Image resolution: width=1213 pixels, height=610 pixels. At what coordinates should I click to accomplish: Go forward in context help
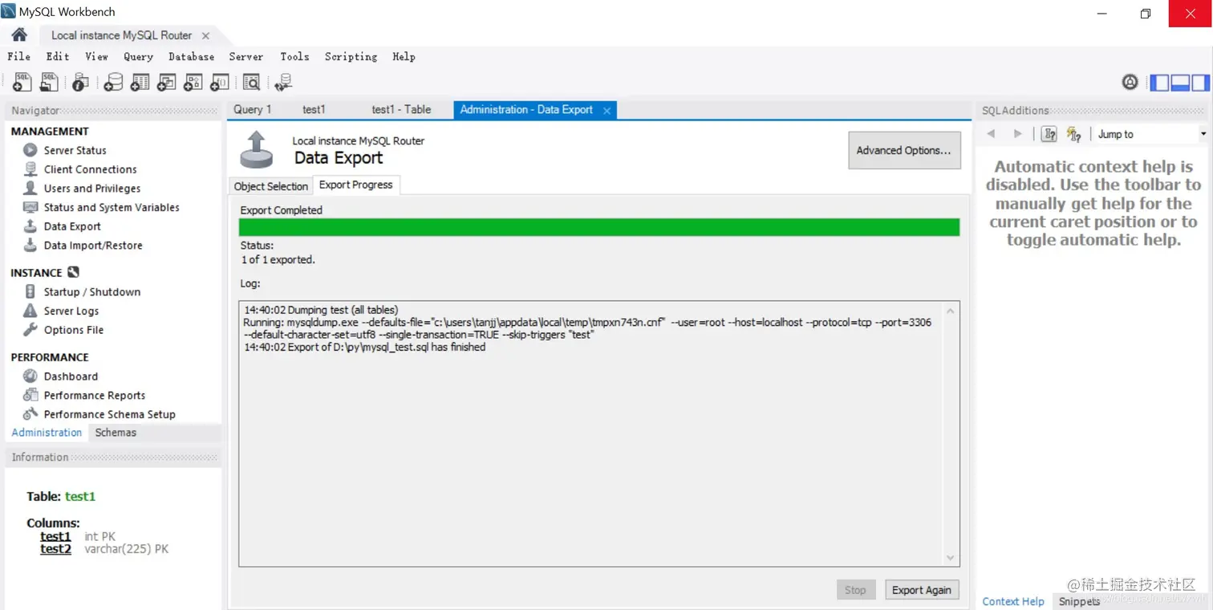pos(1017,134)
